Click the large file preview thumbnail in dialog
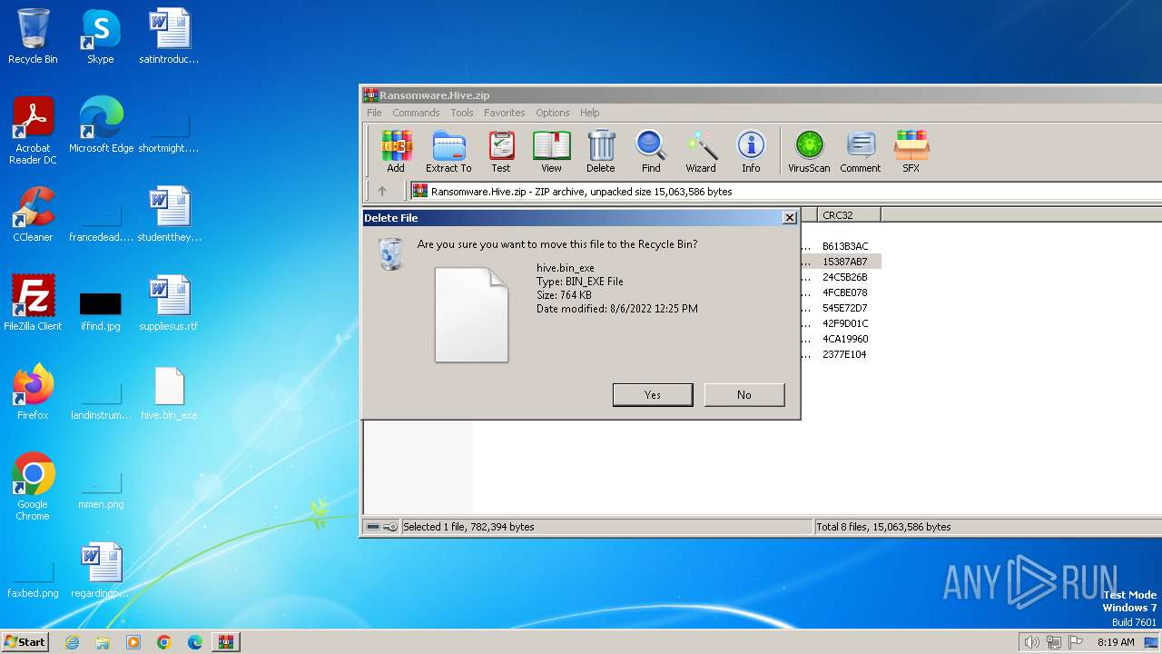Image resolution: width=1162 pixels, height=654 pixels. click(471, 314)
